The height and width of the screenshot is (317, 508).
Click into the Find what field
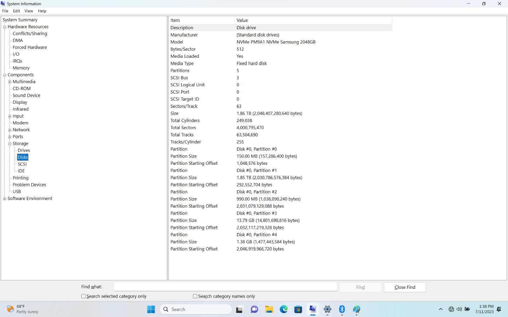click(x=225, y=287)
